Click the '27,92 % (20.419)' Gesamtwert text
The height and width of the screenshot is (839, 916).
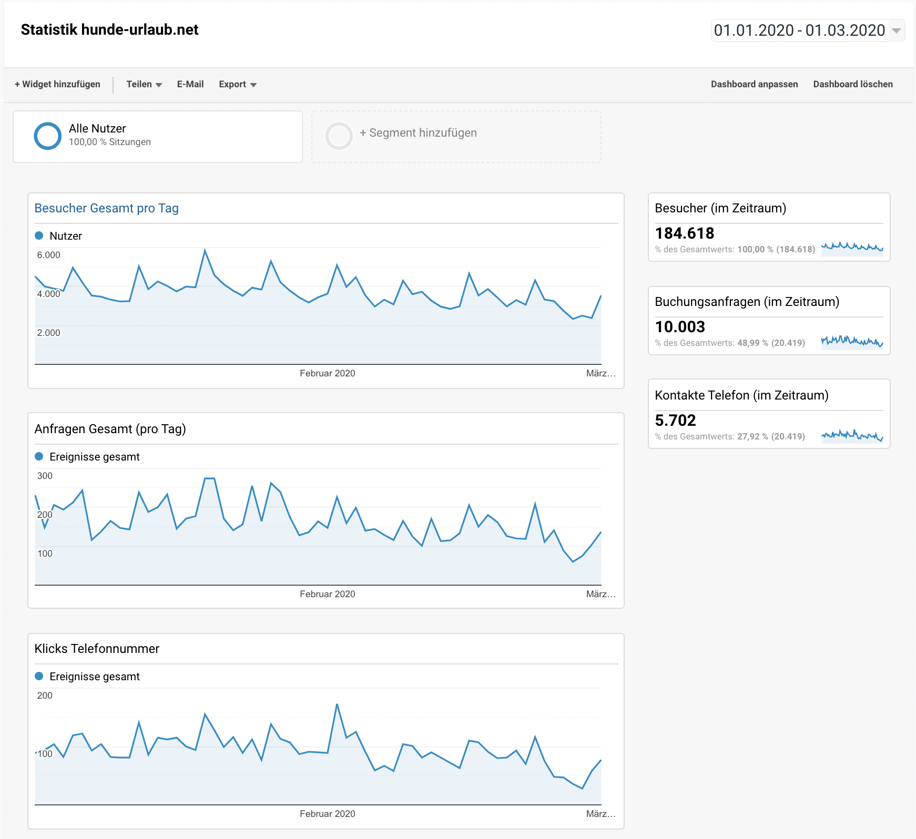pos(771,436)
